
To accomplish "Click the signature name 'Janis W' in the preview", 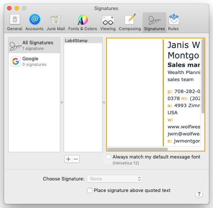I will pyautogui.click(x=184, y=45).
